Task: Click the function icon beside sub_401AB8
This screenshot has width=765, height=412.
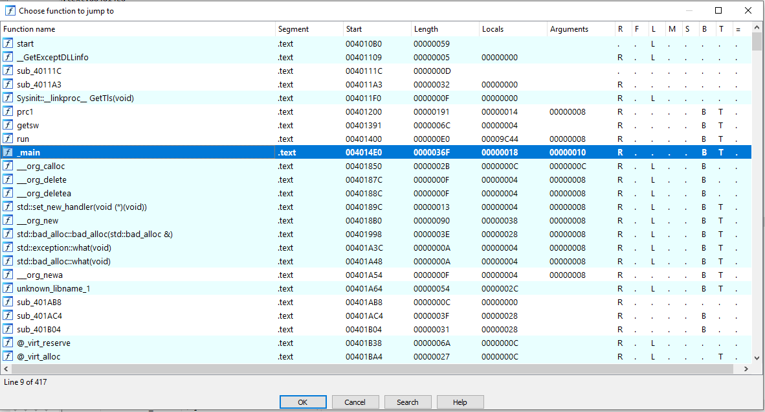Action: click(8, 302)
